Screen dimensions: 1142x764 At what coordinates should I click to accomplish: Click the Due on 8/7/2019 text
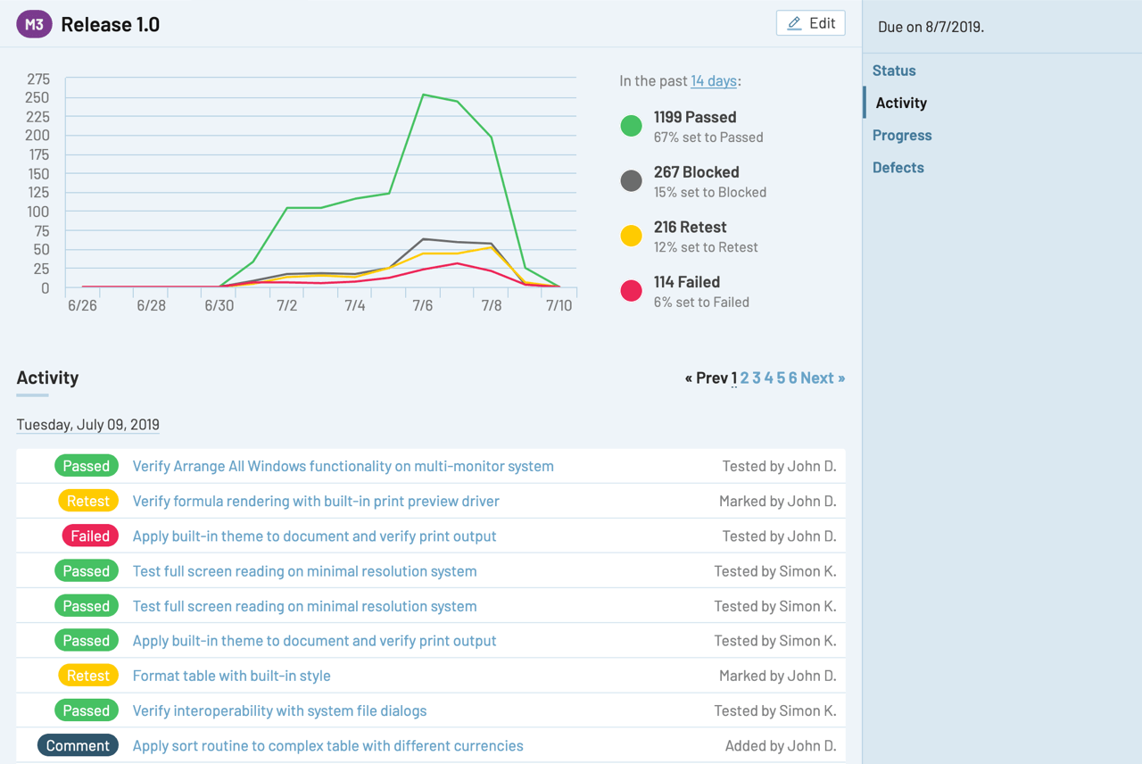(931, 27)
